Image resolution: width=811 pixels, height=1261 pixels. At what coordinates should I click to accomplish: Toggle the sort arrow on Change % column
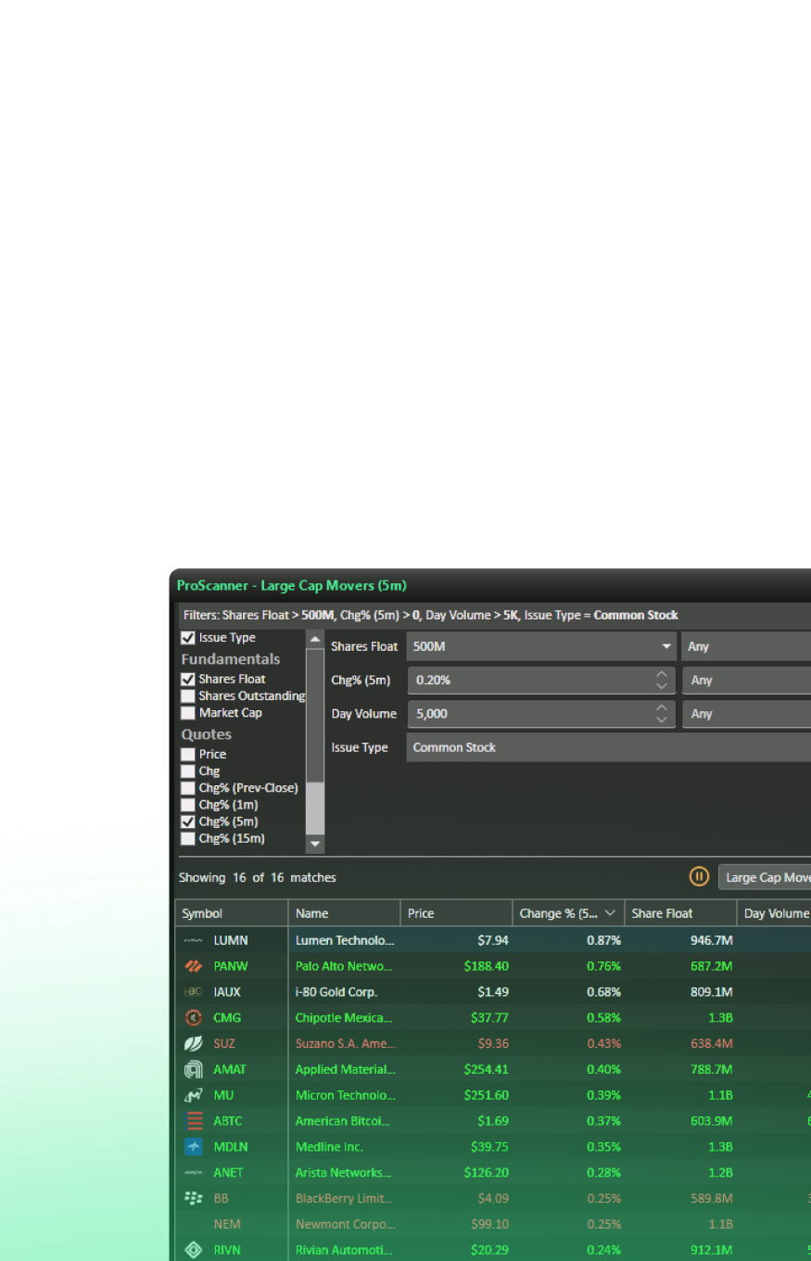(x=610, y=913)
